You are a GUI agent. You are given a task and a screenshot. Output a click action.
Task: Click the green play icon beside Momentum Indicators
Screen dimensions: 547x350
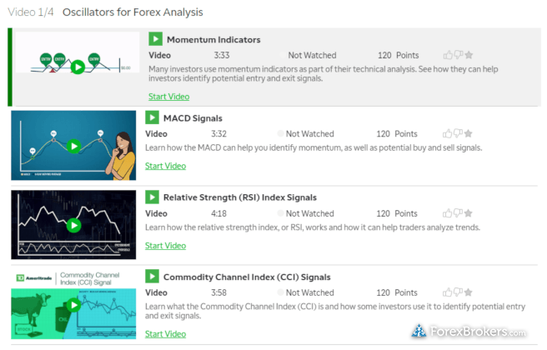click(156, 38)
